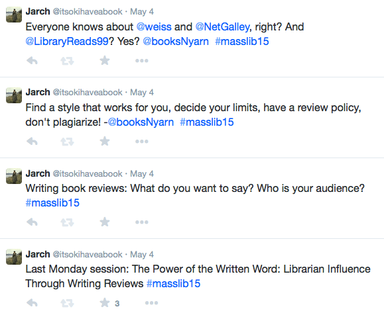Image resolution: width=384 pixels, height=317 pixels.
Task: Select the text 'don't plagiarize!'
Action: click(63, 122)
